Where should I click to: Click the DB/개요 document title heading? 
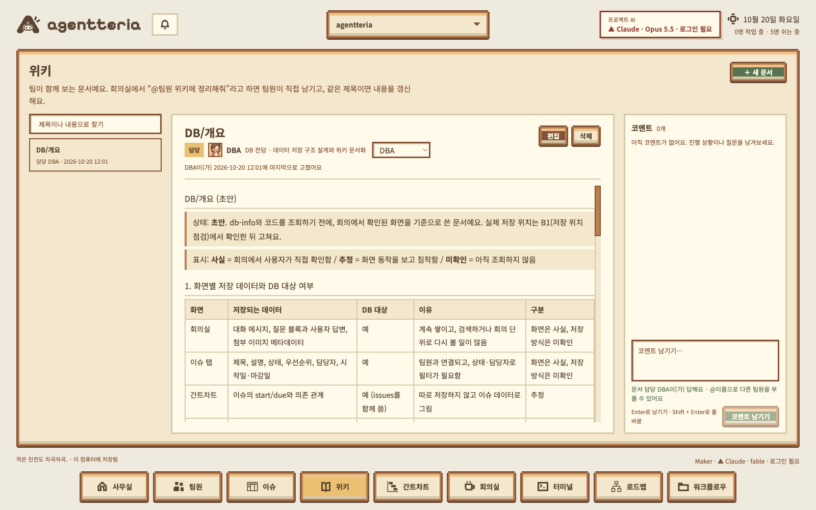click(x=205, y=133)
